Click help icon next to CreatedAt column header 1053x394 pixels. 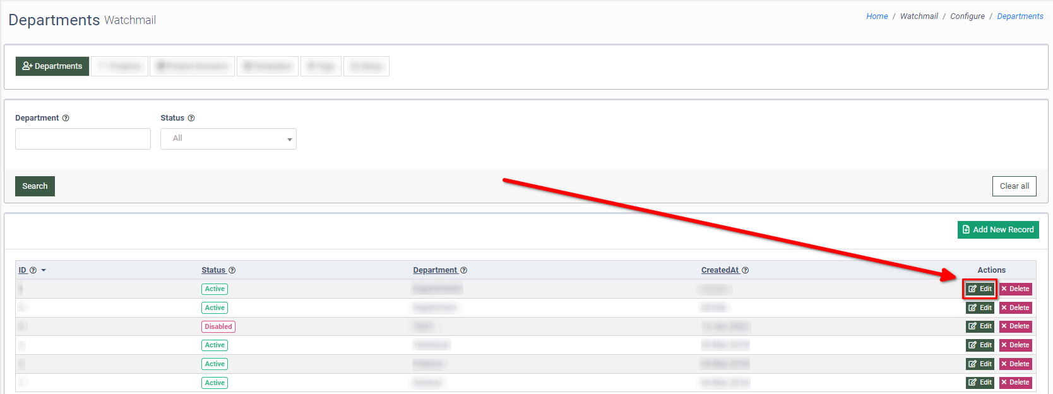(745, 270)
